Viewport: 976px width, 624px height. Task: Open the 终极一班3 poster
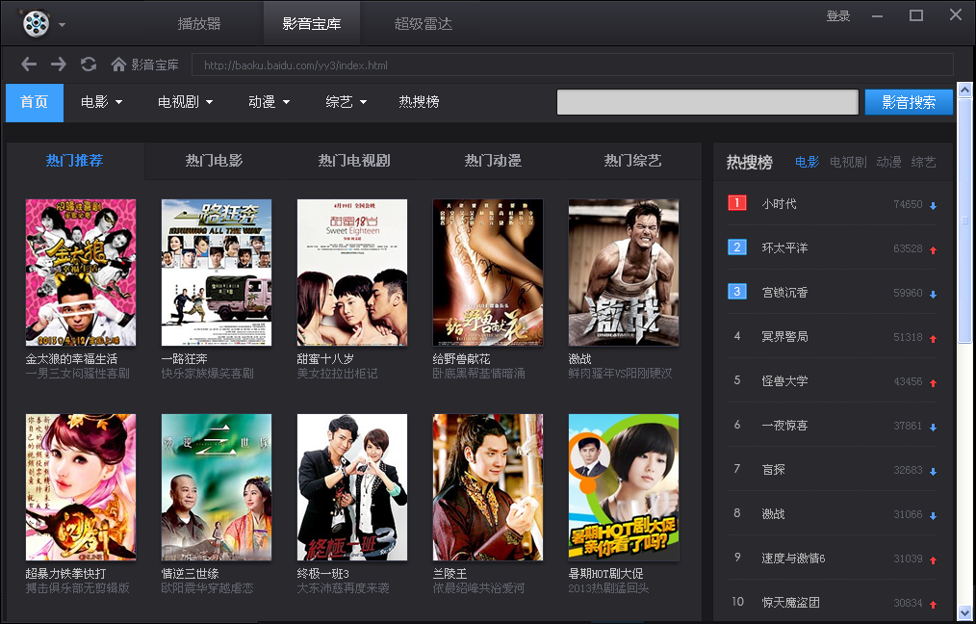tap(351, 487)
